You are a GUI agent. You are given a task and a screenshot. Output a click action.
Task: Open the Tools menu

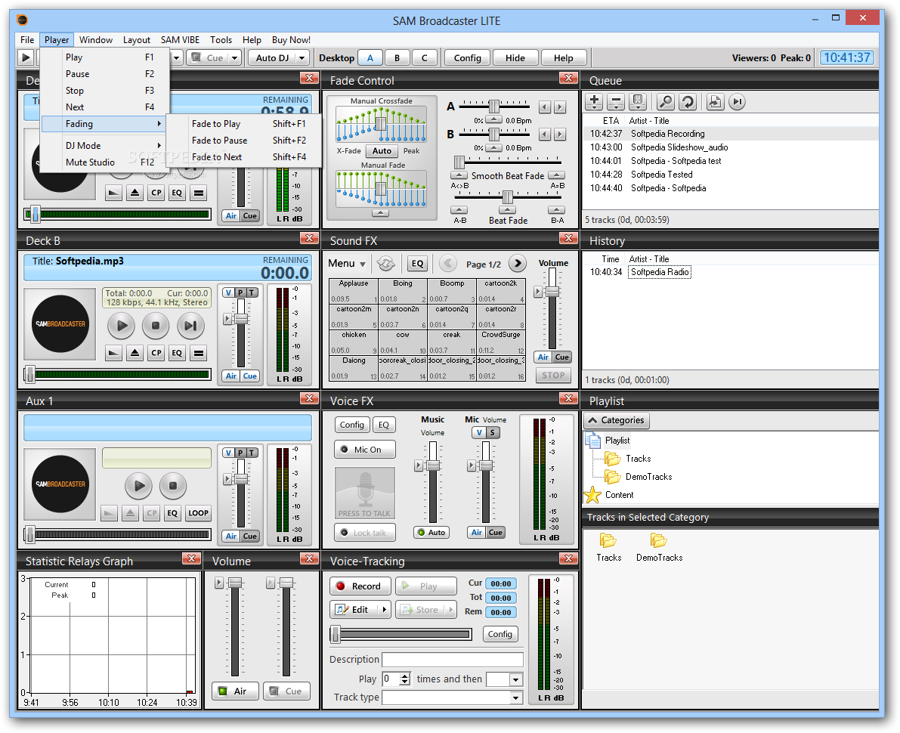click(x=221, y=39)
